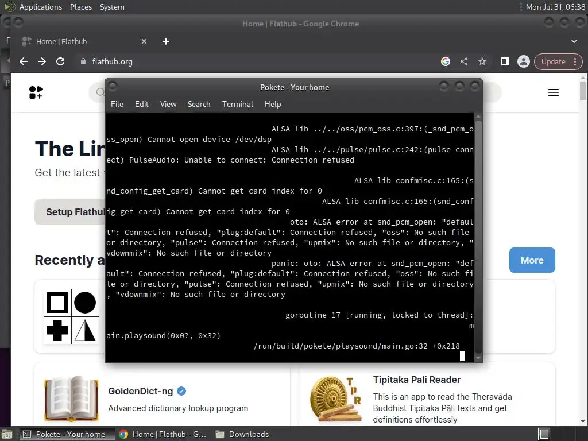Open the Terminal menu
Viewport: 588px width, 441px height.
click(x=237, y=105)
